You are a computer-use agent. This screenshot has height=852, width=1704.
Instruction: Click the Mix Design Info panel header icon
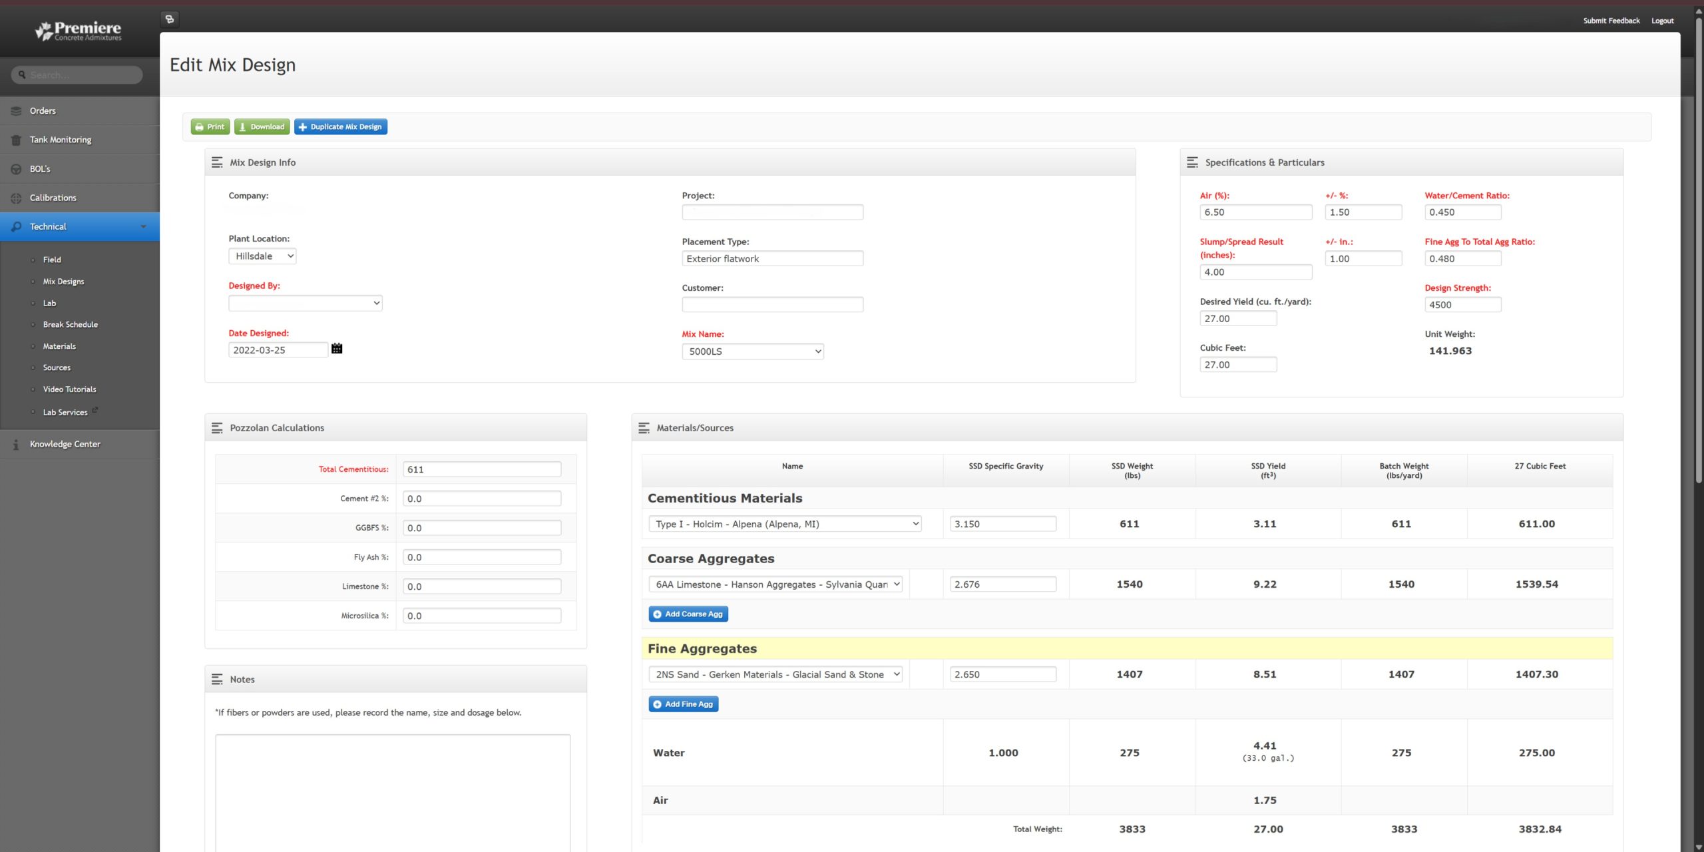217,162
